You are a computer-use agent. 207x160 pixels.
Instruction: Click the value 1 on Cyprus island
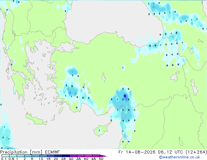coord(99,130)
